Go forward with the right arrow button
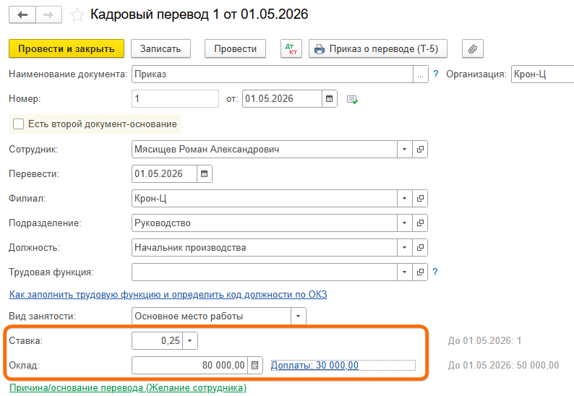The height and width of the screenshot is (396, 574). pyautogui.click(x=48, y=15)
